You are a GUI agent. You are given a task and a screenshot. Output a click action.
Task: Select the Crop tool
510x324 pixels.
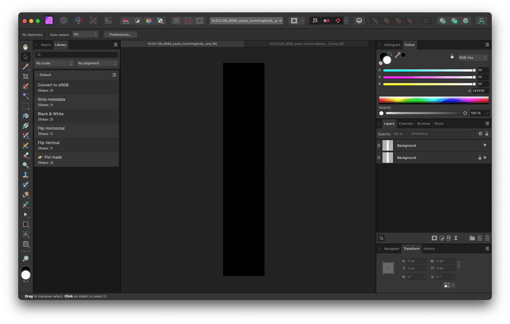25,76
